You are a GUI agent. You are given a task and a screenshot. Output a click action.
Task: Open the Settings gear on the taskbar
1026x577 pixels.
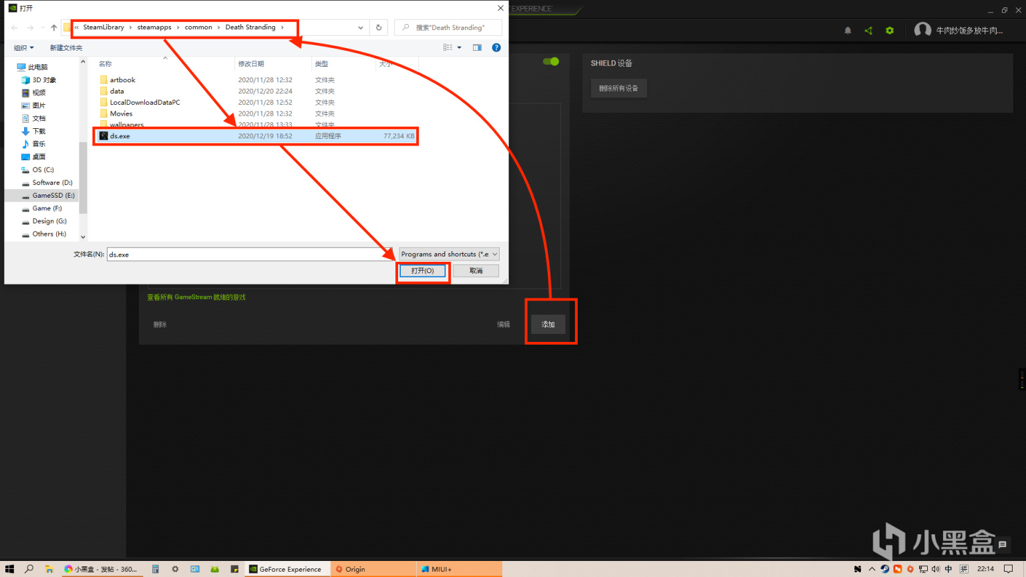click(175, 569)
